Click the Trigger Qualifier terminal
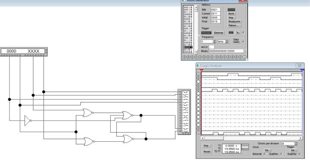 point(299,154)
